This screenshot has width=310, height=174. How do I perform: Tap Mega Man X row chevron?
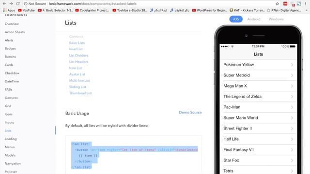pyautogui.click(x=292, y=86)
